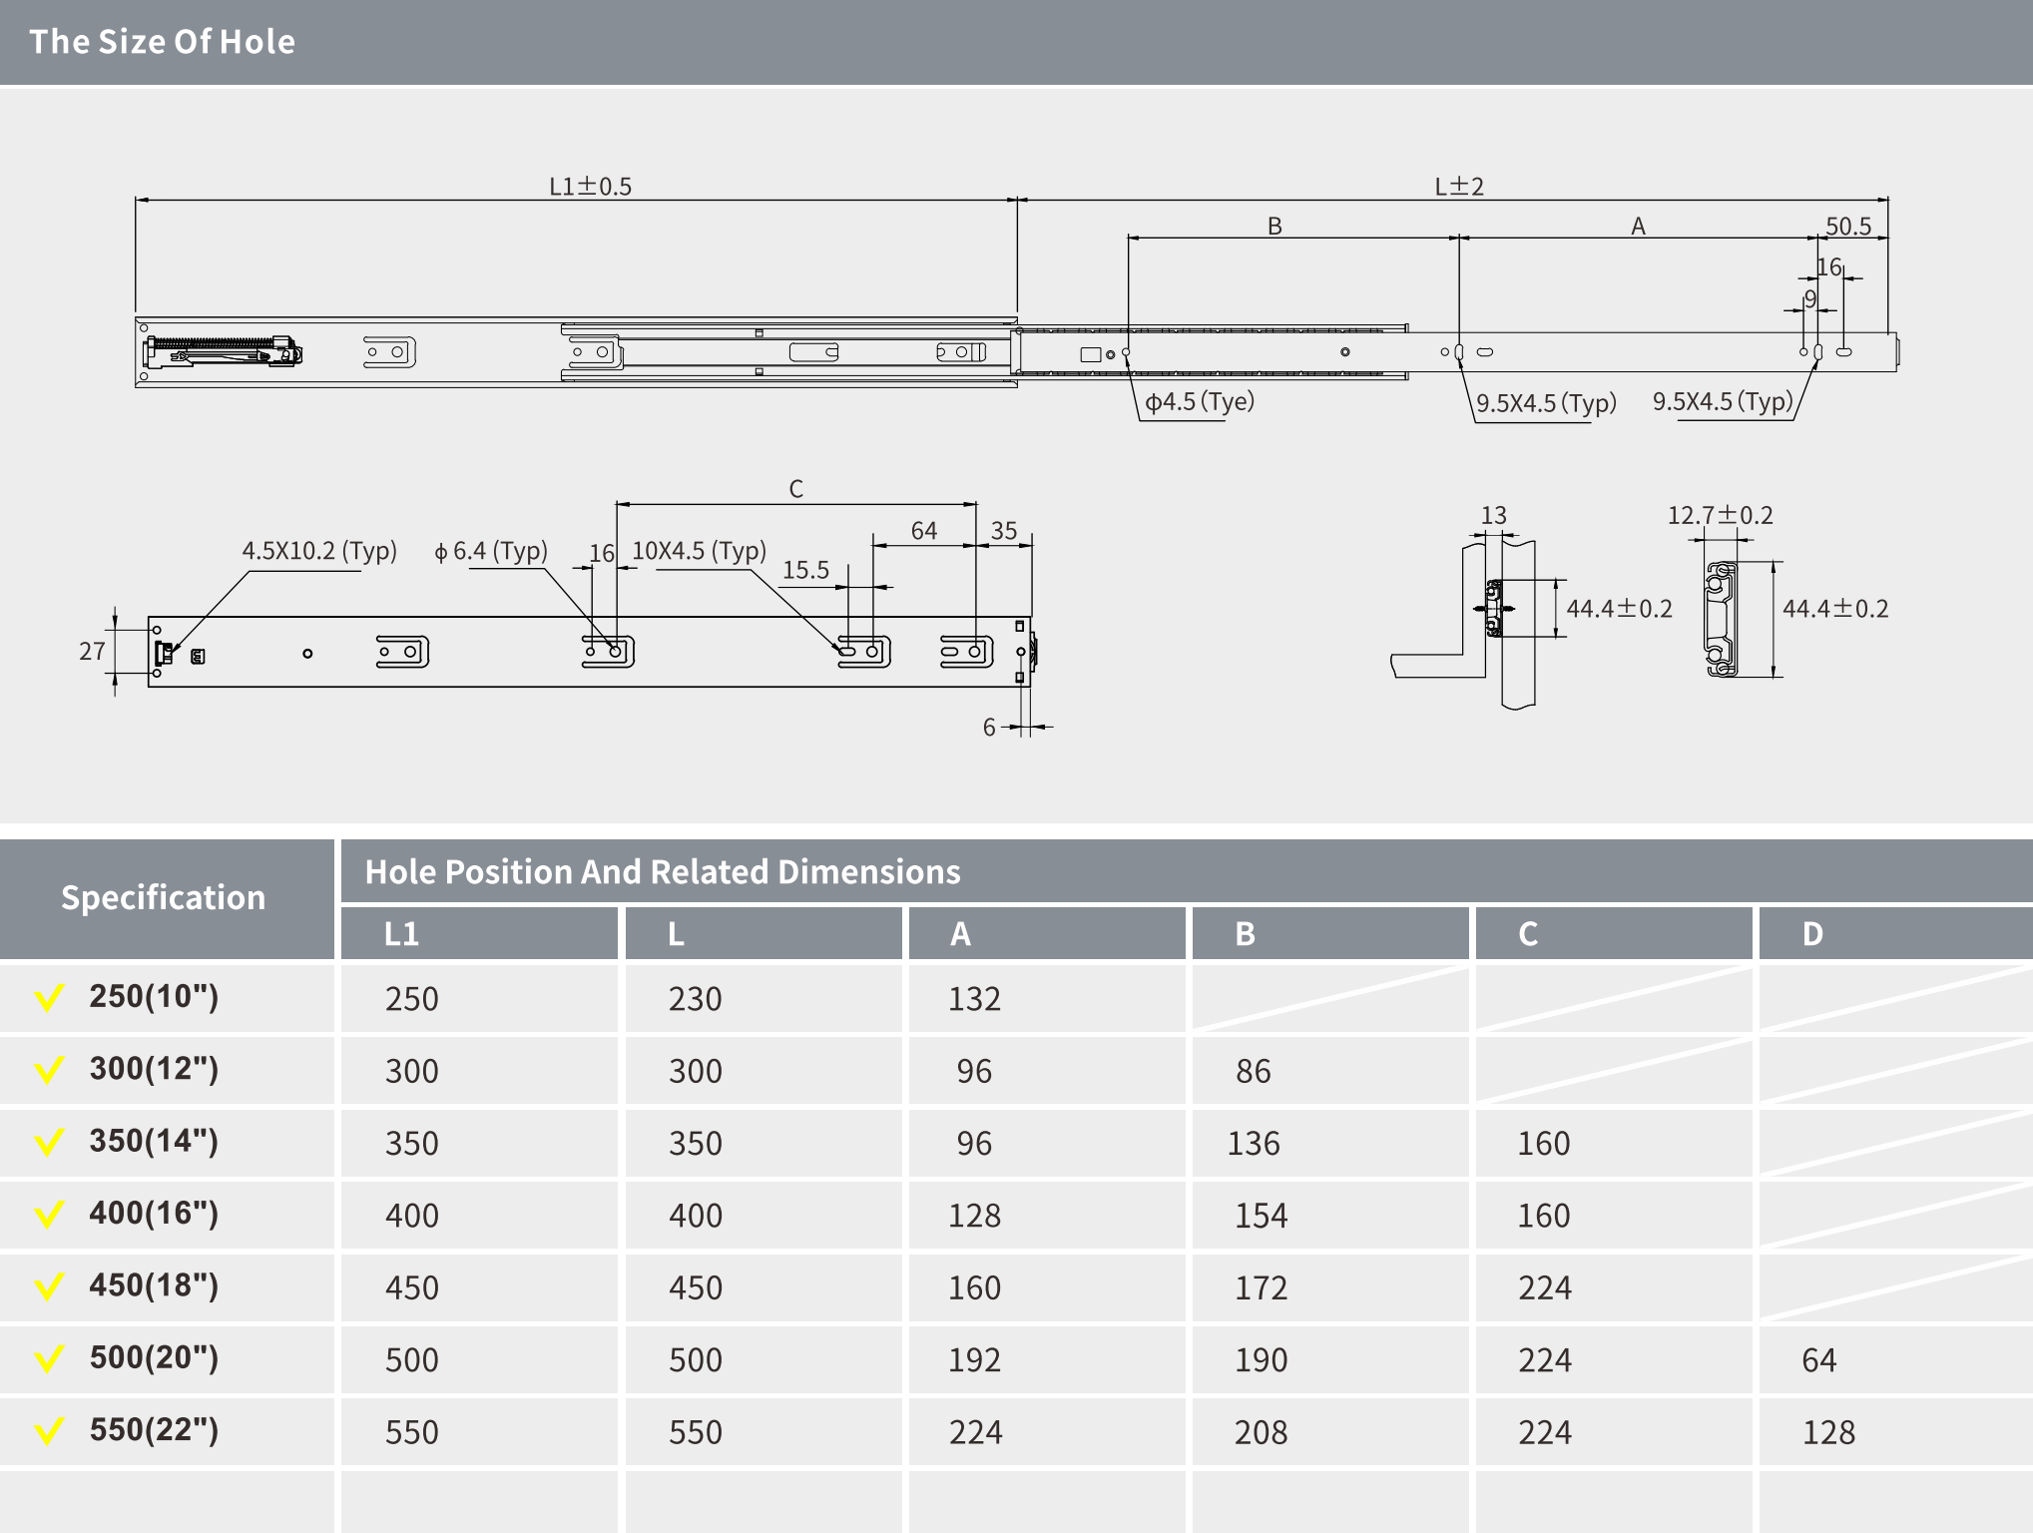Click the yellow checkmark beside 450(18")
The width and height of the screenshot is (2033, 1533).
coord(49,1286)
